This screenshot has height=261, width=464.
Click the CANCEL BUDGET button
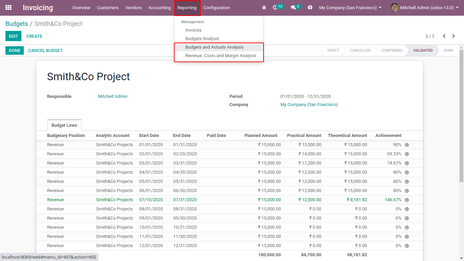46,51
